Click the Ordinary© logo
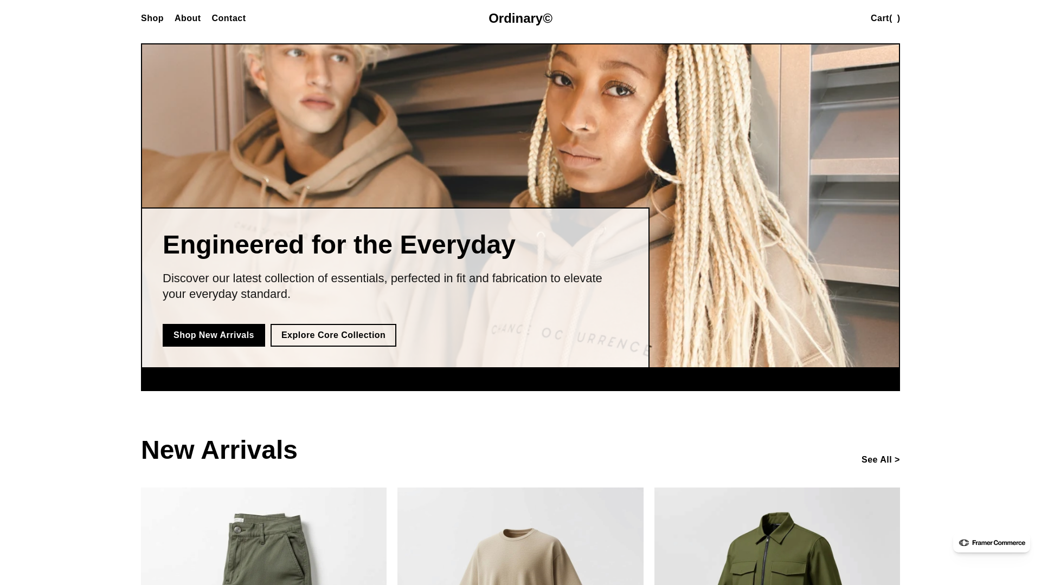This screenshot has height=585, width=1041. (x=520, y=18)
